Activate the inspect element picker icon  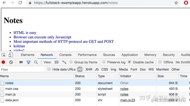point(3,55)
